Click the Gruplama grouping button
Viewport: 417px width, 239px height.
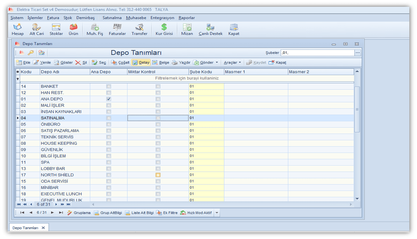point(79,213)
